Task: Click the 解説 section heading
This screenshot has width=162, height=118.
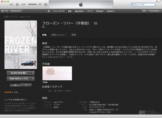Action: pos(45,43)
